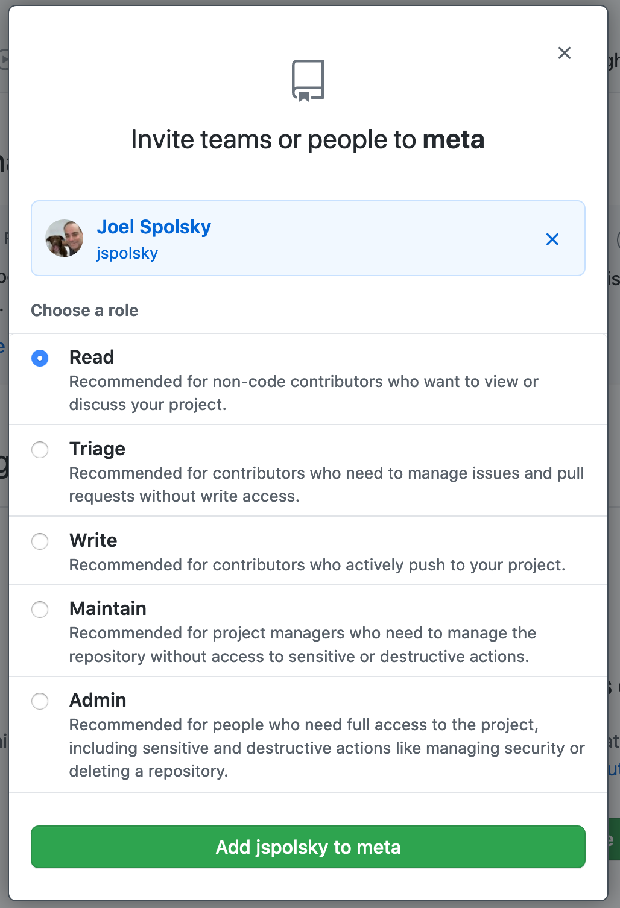Click Joel Spolsky's avatar photo
620x908 pixels.
tap(65, 238)
